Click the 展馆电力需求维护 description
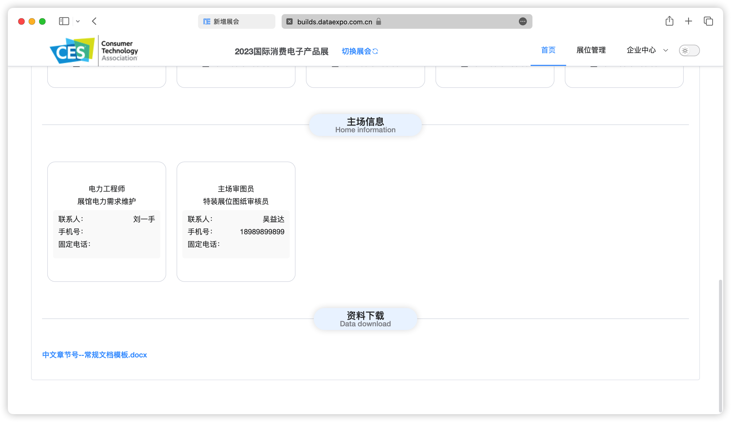This screenshot has width=731, height=422. click(x=107, y=201)
